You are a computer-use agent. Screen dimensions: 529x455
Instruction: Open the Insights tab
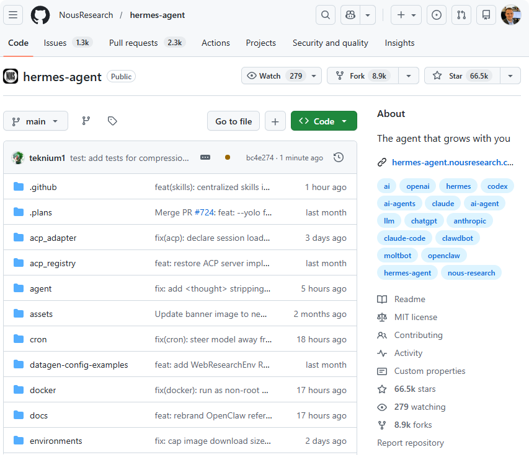tap(399, 43)
